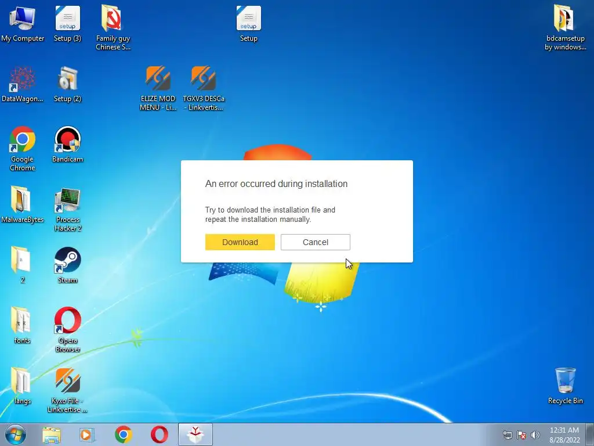This screenshot has width=594, height=446.
Task: Select the Google Chrome desktop shortcut
Action: coord(23,148)
